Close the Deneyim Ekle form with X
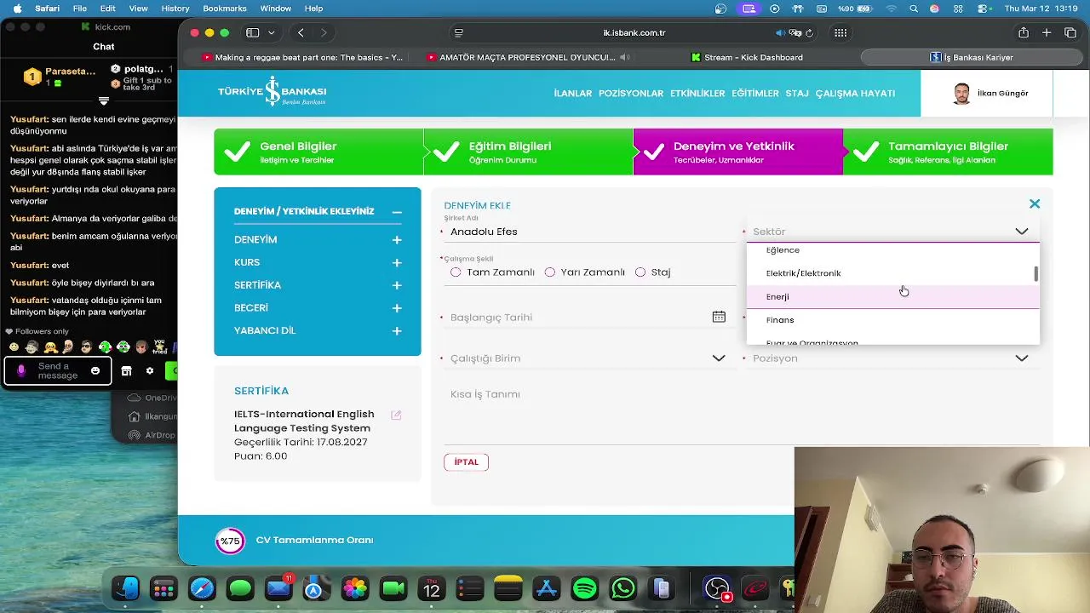Image resolution: width=1090 pixels, height=613 pixels. 1034,204
